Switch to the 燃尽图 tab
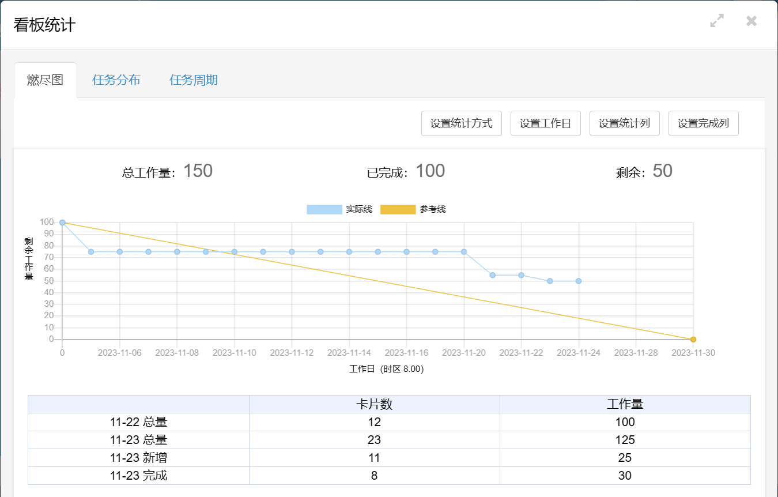Viewport: 778px width, 497px height. coord(45,80)
